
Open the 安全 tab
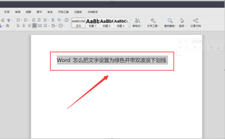click(50, 12)
